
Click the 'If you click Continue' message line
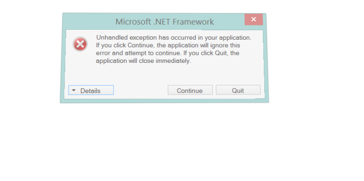[x=168, y=45]
